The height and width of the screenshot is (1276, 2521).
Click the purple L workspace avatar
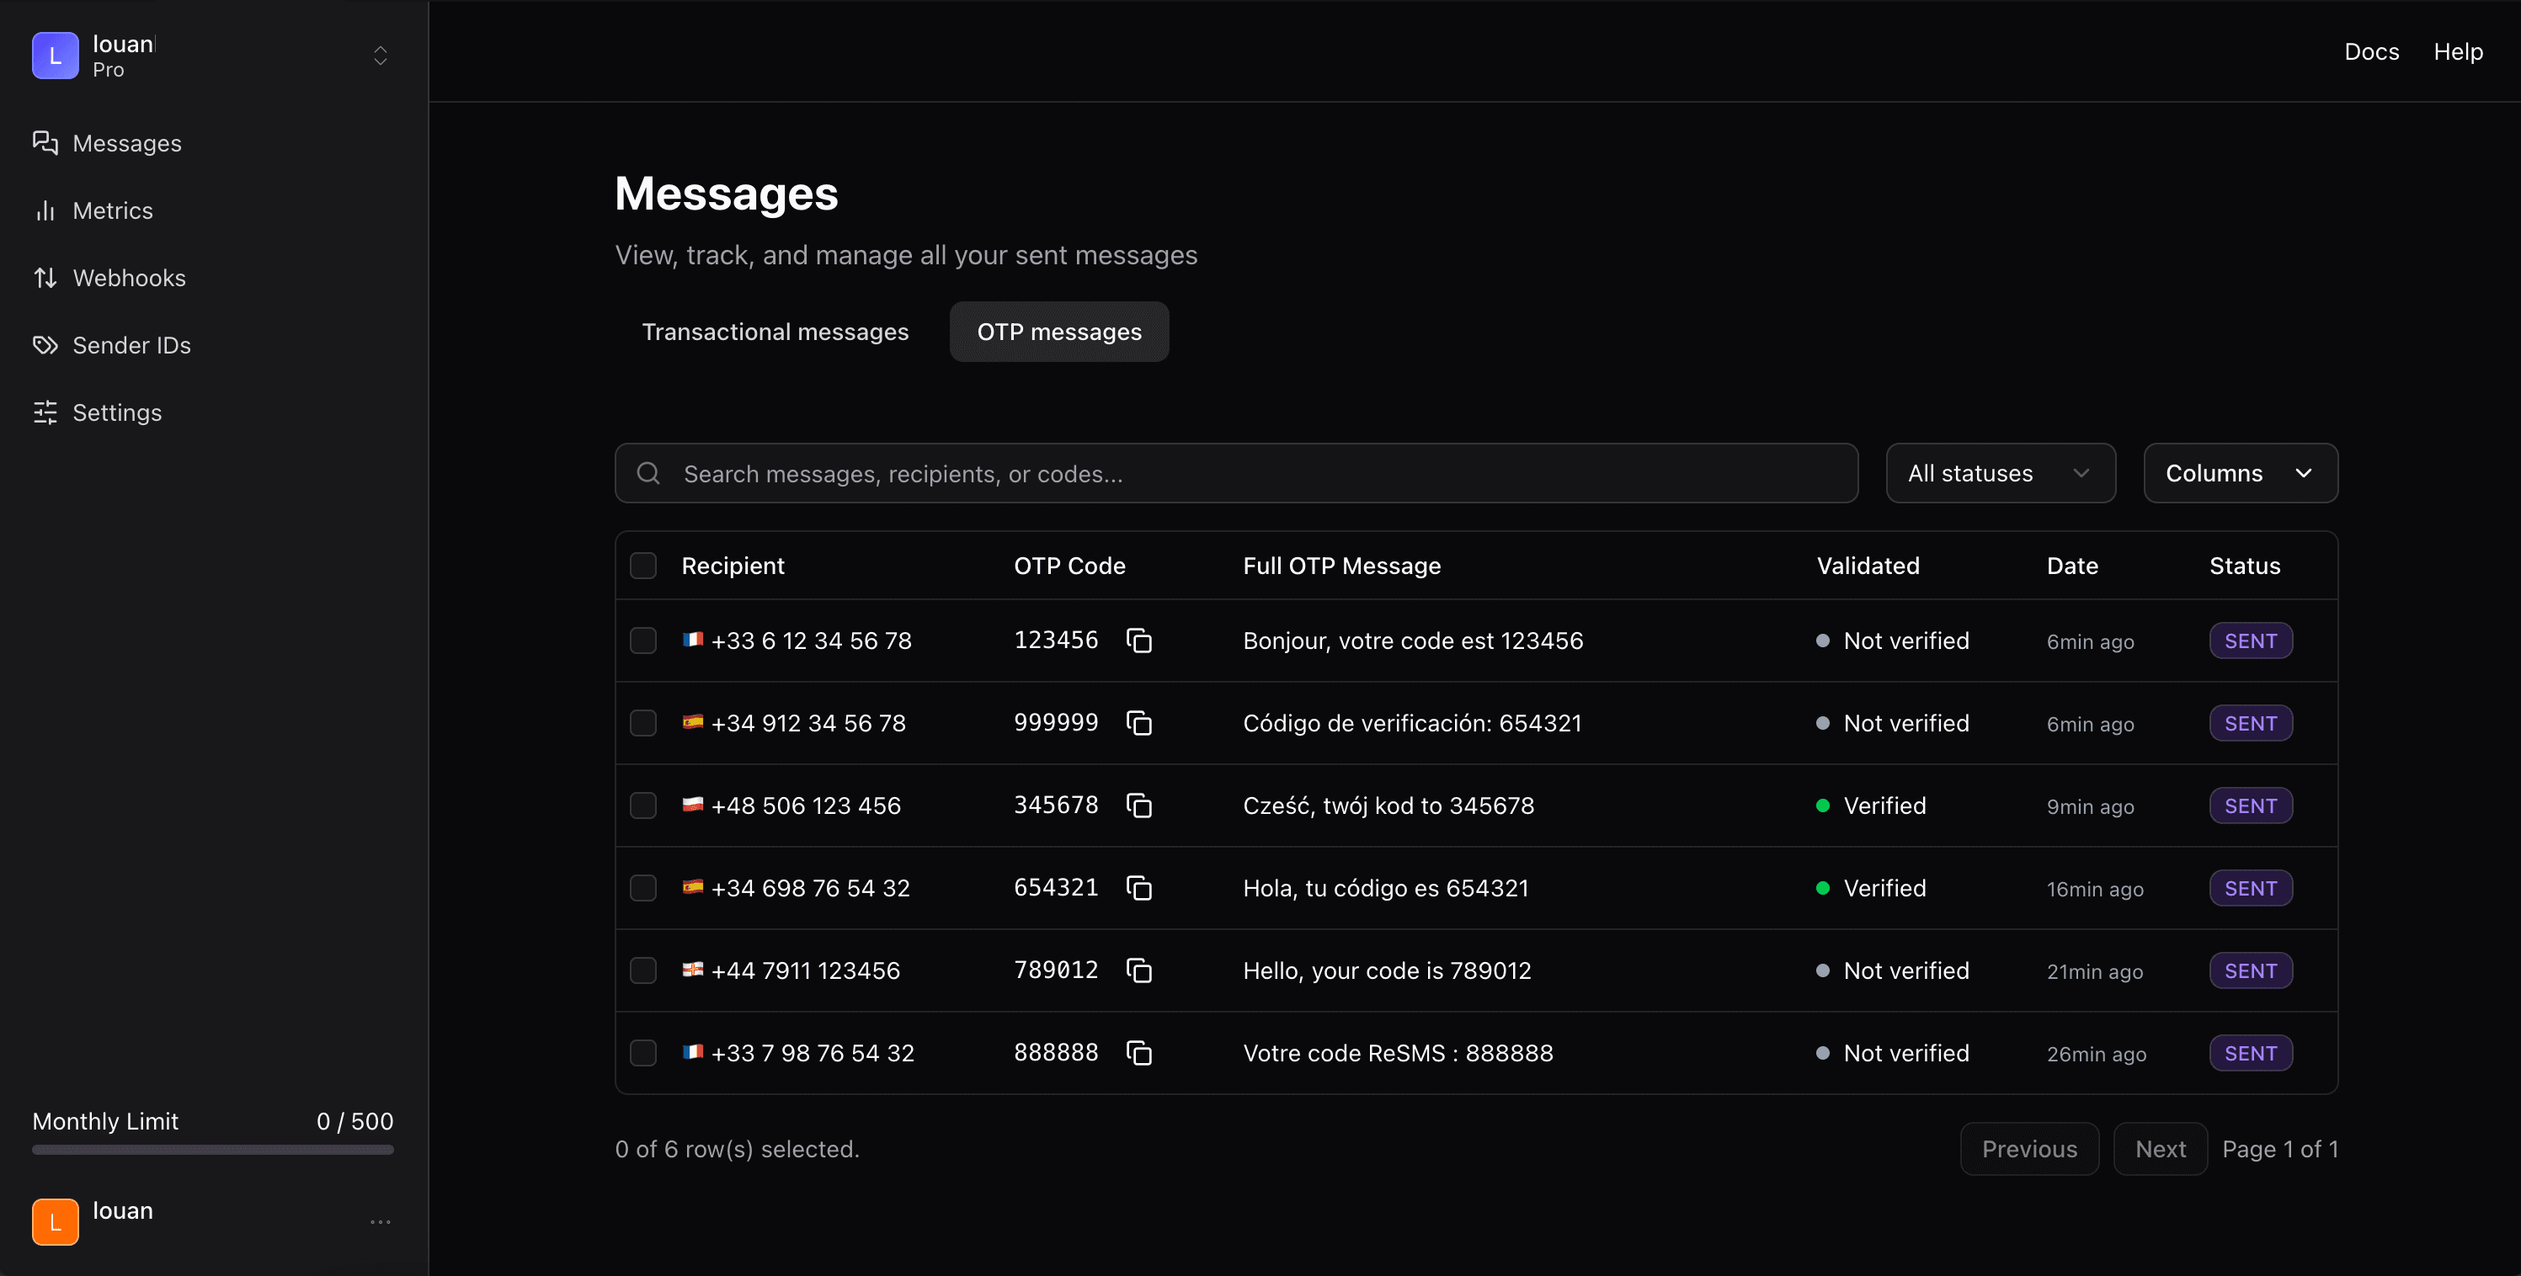[x=55, y=56]
